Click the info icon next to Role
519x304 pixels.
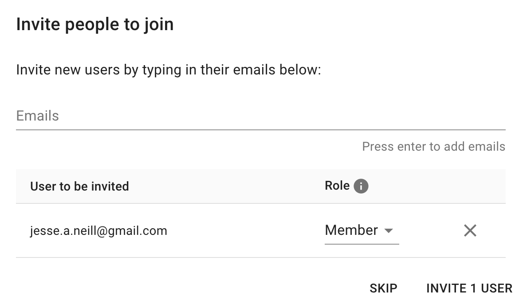tap(361, 186)
